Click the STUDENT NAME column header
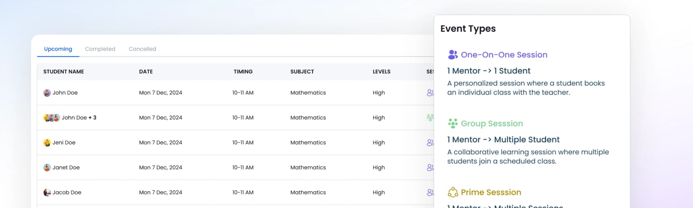The image size is (693, 208). (64, 71)
